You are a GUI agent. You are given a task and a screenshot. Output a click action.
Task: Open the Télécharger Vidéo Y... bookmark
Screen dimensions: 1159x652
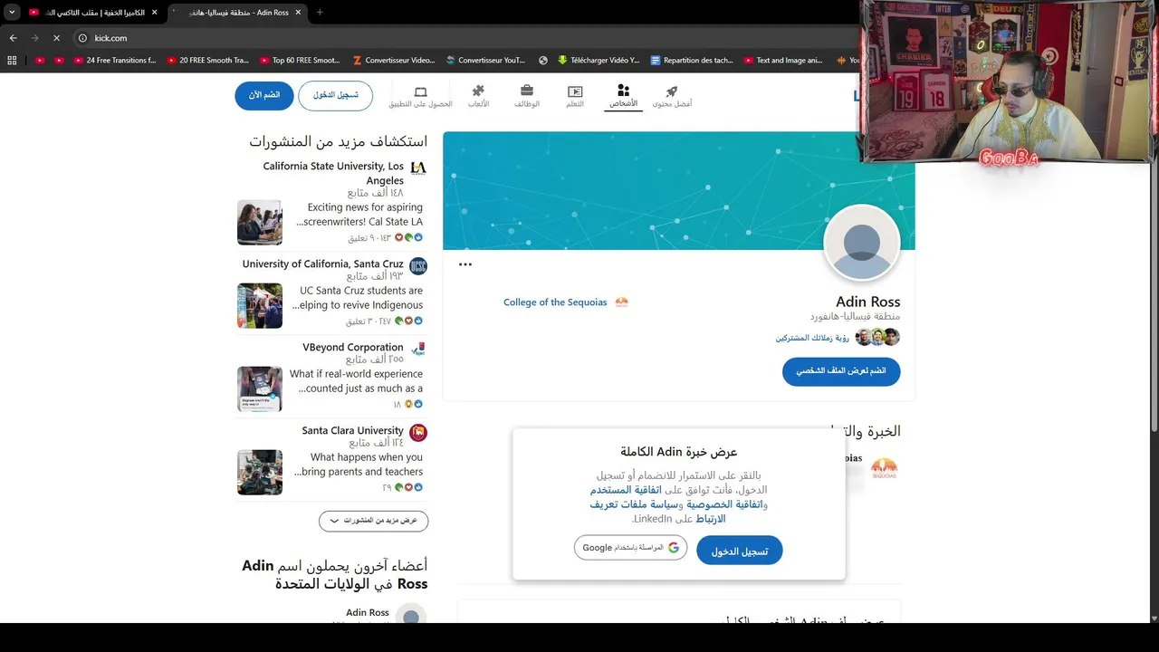(x=599, y=61)
